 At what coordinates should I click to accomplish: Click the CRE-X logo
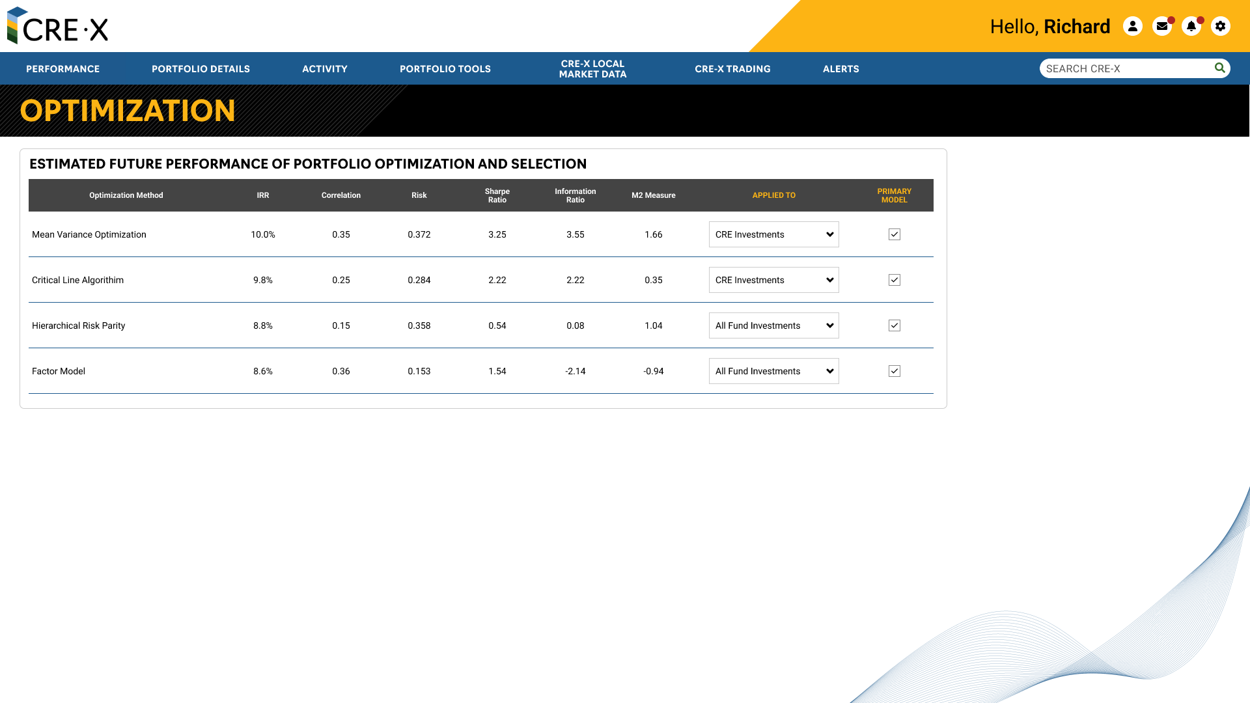point(58,26)
